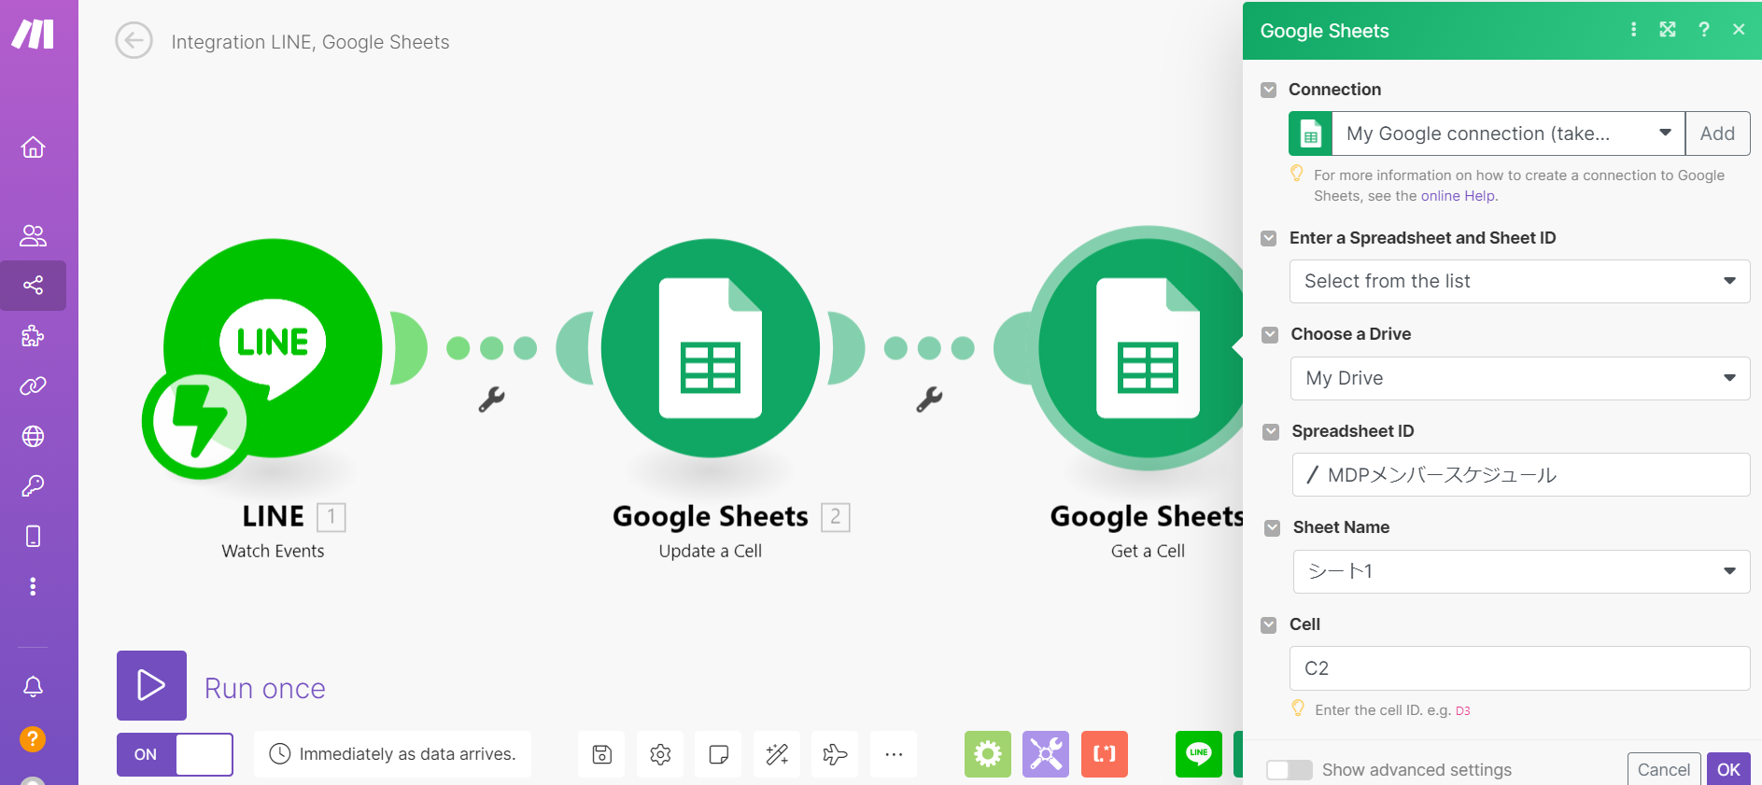Expand the Google Sheets panel fullscreen
Viewport: 1762px width, 785px height.
pos(1668,30)
